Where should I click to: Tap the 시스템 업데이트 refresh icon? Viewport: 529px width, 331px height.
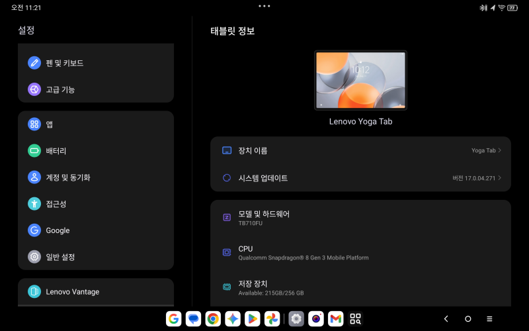pos(227,177)
